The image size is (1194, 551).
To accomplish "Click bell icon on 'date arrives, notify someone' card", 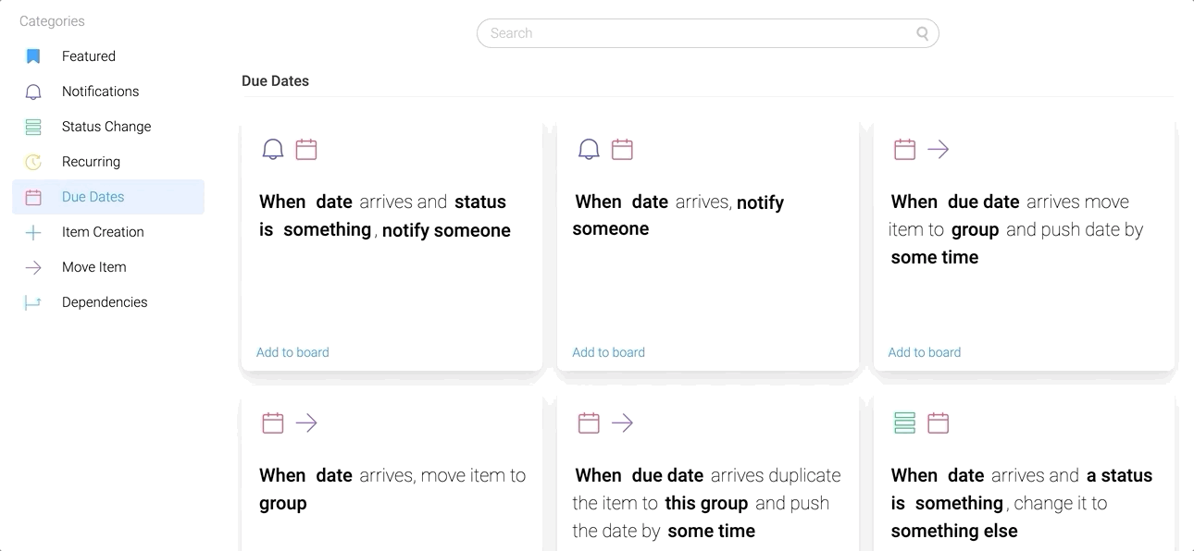I will tap(589, 149).
